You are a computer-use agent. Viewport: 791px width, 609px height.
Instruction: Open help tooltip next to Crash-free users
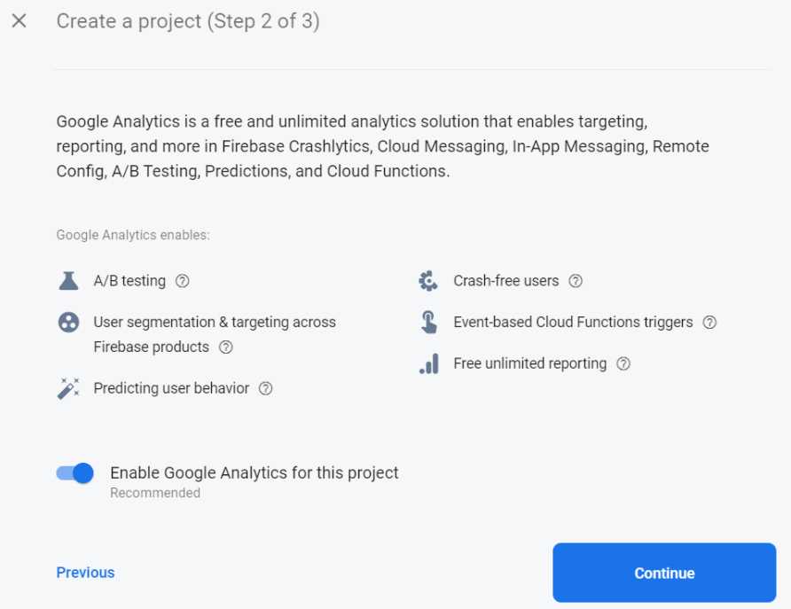point(576,281)
